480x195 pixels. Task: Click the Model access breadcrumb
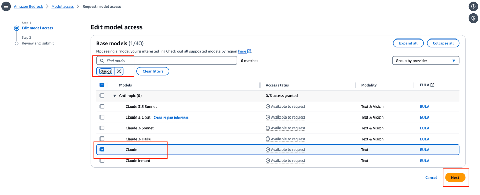pos(63,7)
